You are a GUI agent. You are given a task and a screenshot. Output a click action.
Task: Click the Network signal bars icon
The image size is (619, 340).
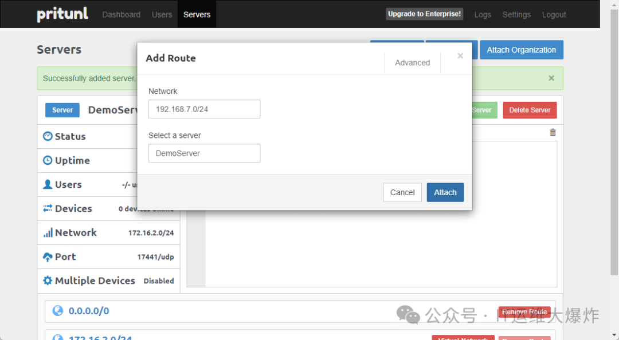pyautogui.click(x=48, y=233)
